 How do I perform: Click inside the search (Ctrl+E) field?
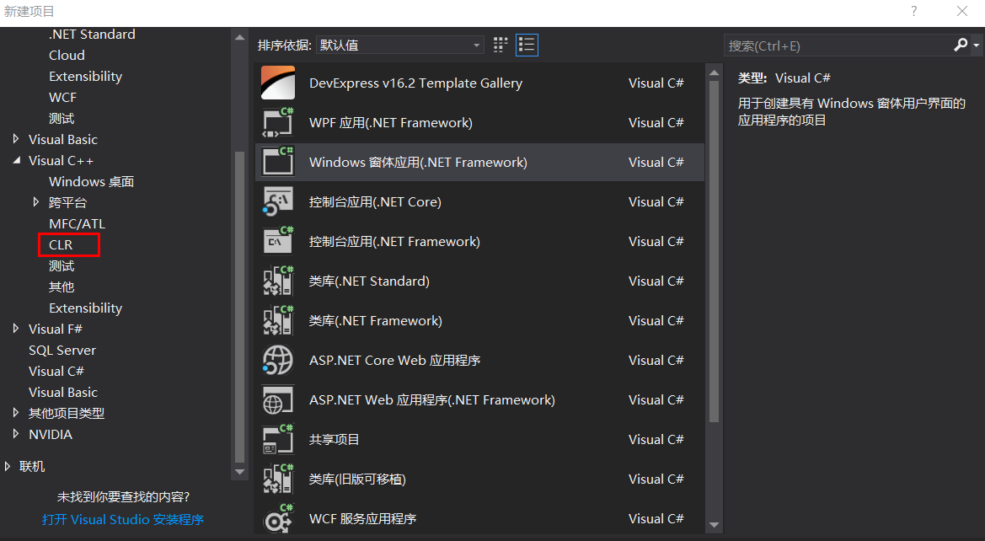pos(838,46)
